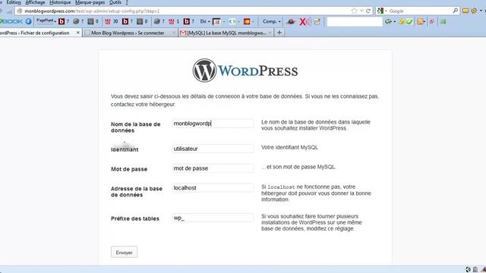
Task: Click the Identifiant field with utilisateur
Action: 213,149
